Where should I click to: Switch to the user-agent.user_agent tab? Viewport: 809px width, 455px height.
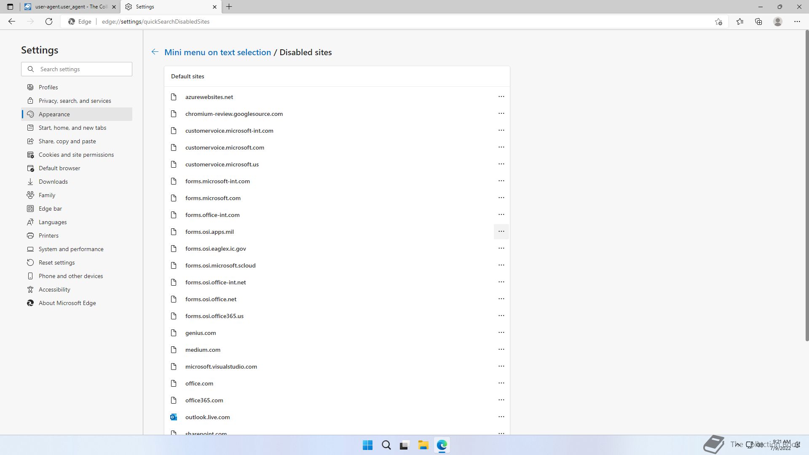click(x=70, y=7)
